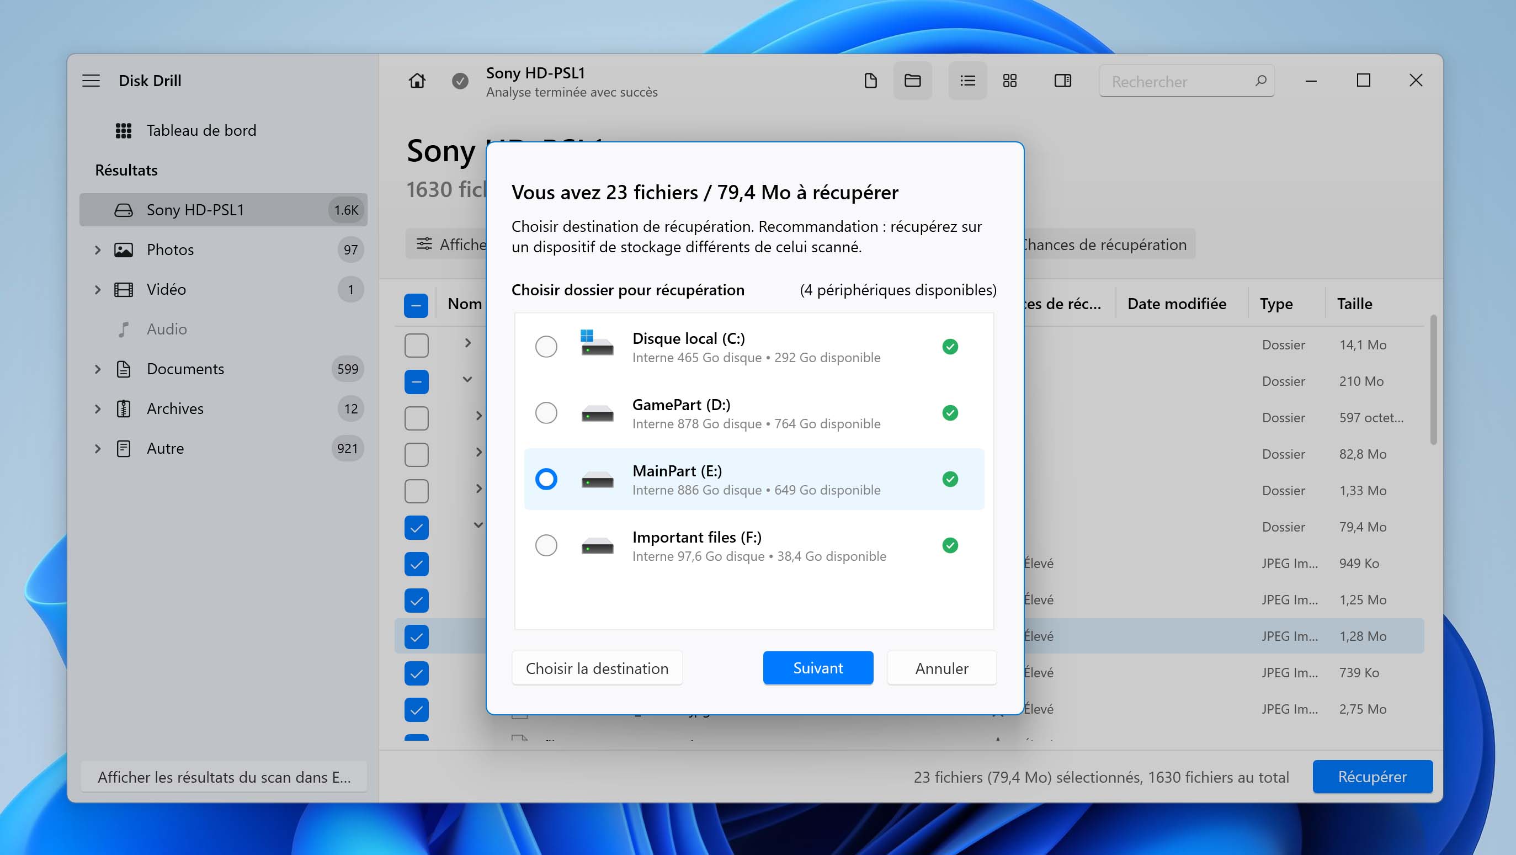Click the file list vertical scrollbar
Viewport: 1516px width, 855px height.
pos(1434,381)
